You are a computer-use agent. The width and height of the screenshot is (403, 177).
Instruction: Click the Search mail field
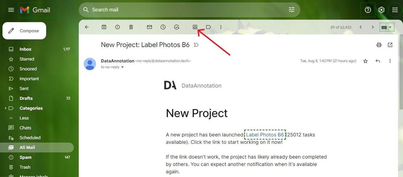point(186,10)
